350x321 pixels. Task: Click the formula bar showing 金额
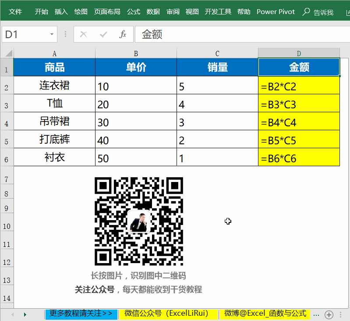tap(242, 34)
